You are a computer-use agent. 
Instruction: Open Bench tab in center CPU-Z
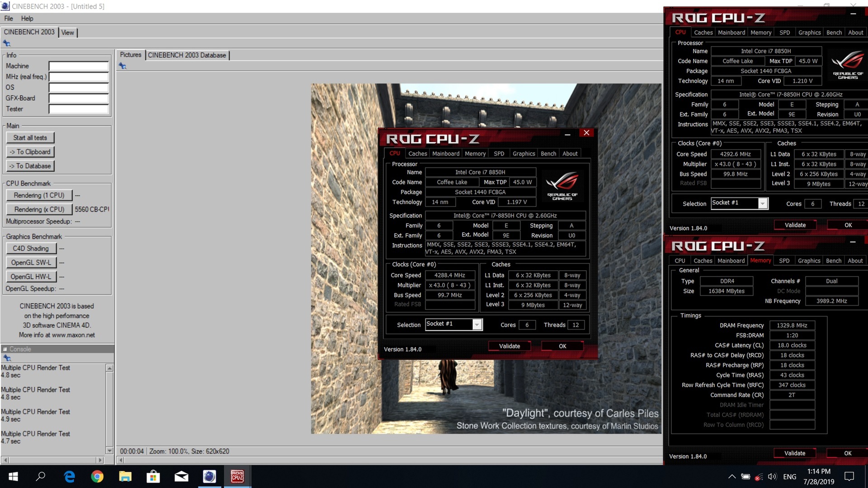pyautogui.click(x=548, y=154)
